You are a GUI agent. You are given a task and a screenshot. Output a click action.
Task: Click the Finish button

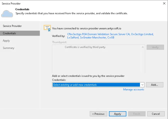click(136, 114)
